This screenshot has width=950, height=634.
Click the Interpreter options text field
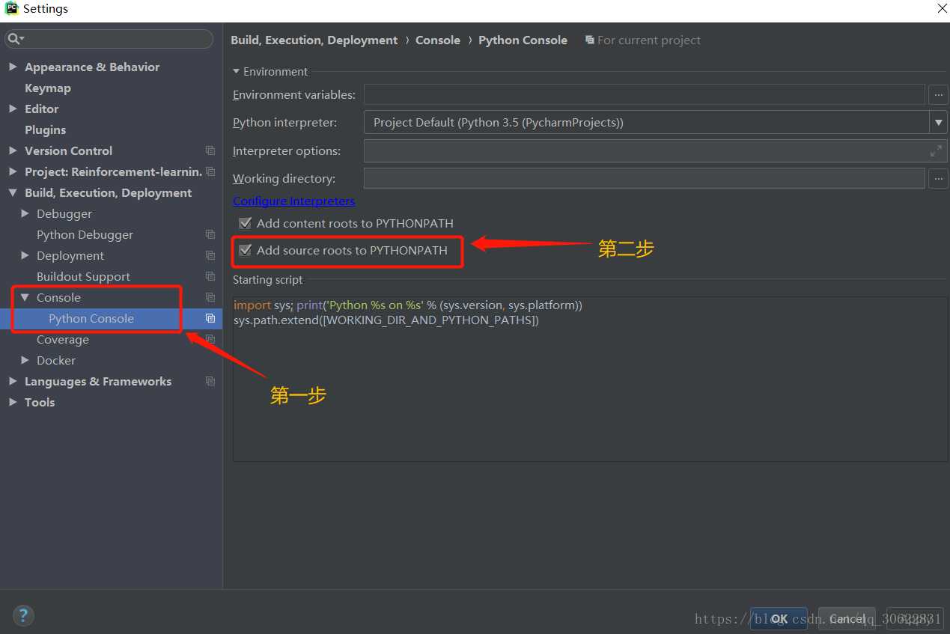pos(655,150)
